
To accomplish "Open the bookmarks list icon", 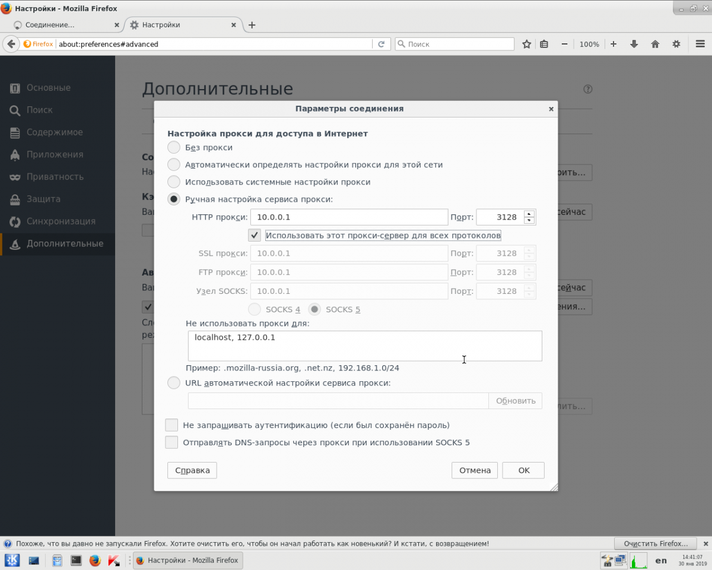I will tap(544, 44).
